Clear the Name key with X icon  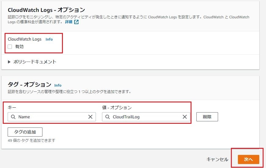click(x=90, y=117)
